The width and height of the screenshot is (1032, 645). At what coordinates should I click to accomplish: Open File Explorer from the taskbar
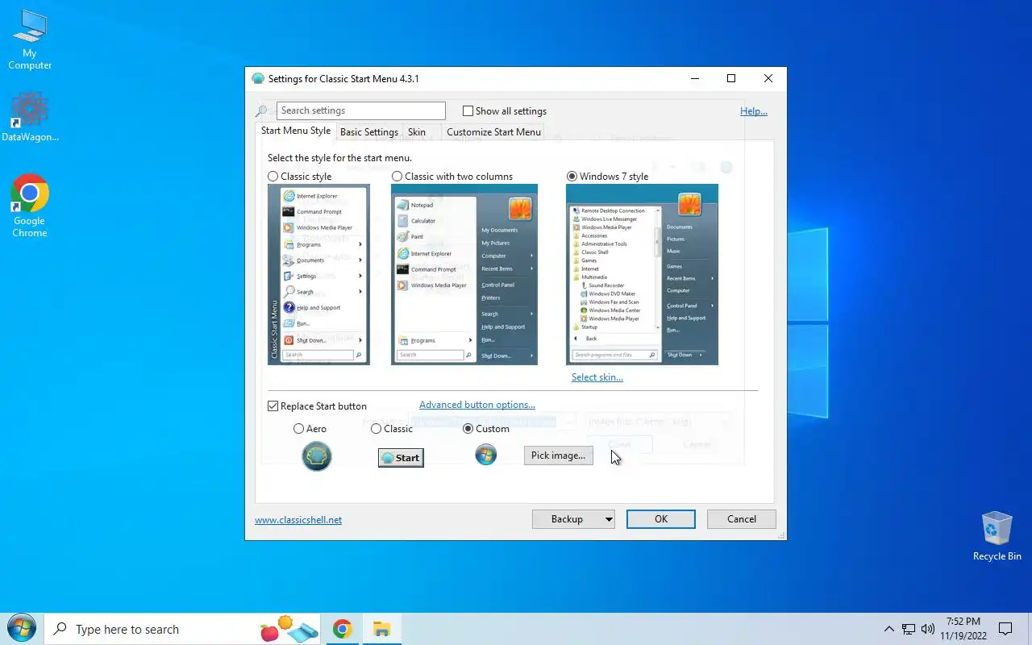(381, 630)
